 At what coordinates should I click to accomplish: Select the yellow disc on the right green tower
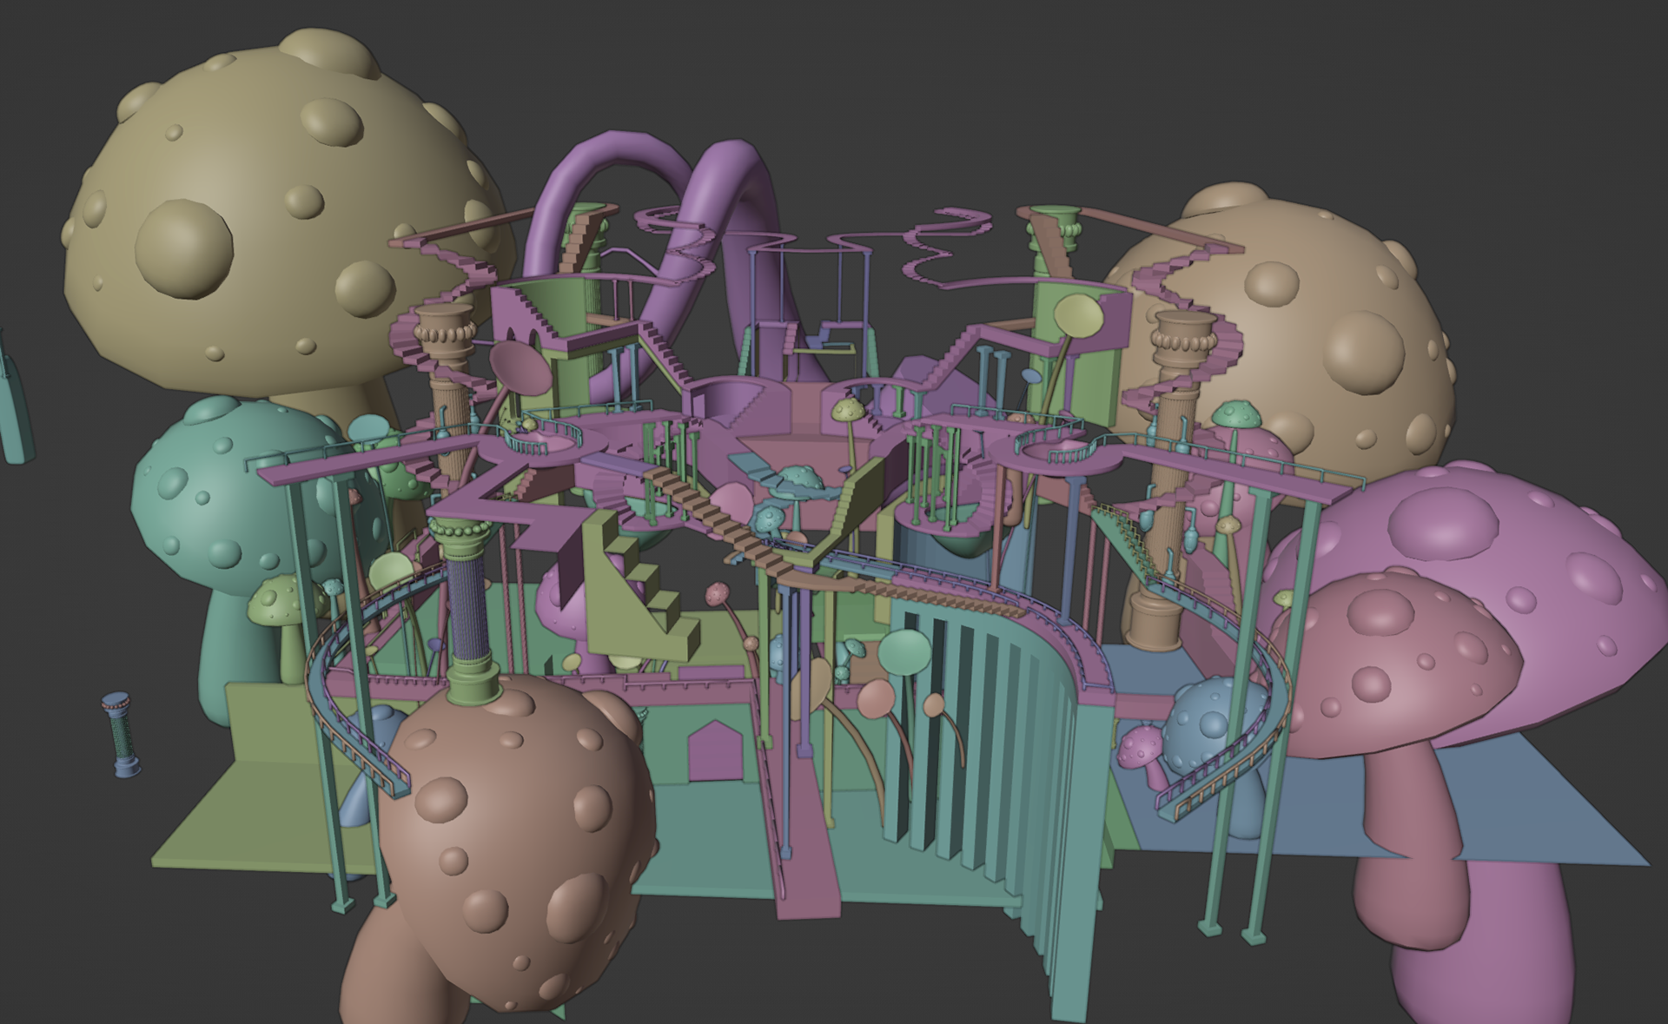1077,317
